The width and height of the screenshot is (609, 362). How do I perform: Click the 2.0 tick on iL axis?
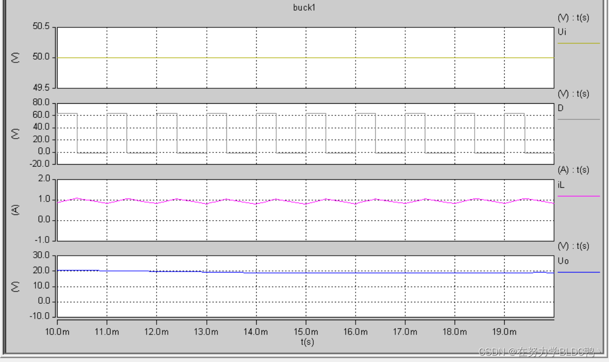[44, 179]
